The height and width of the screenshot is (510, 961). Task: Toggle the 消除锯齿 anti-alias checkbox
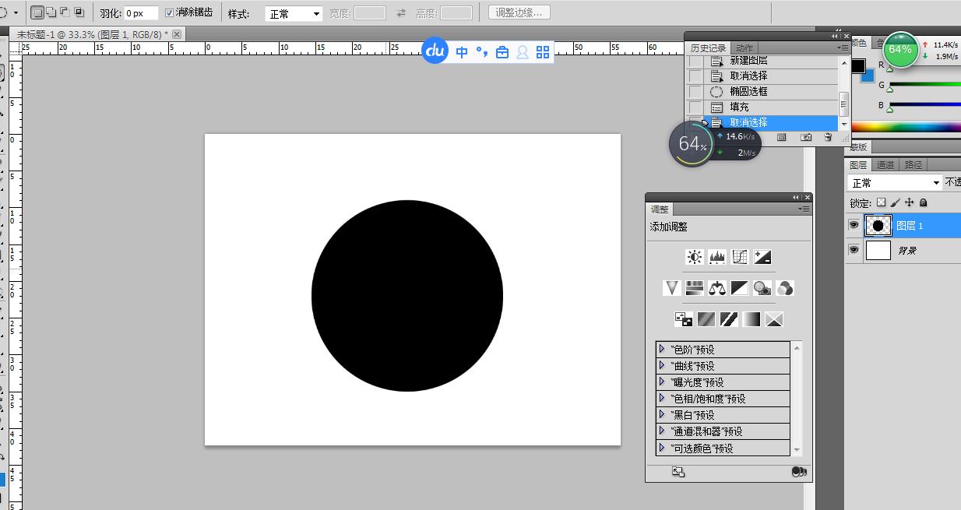(170, 13)
